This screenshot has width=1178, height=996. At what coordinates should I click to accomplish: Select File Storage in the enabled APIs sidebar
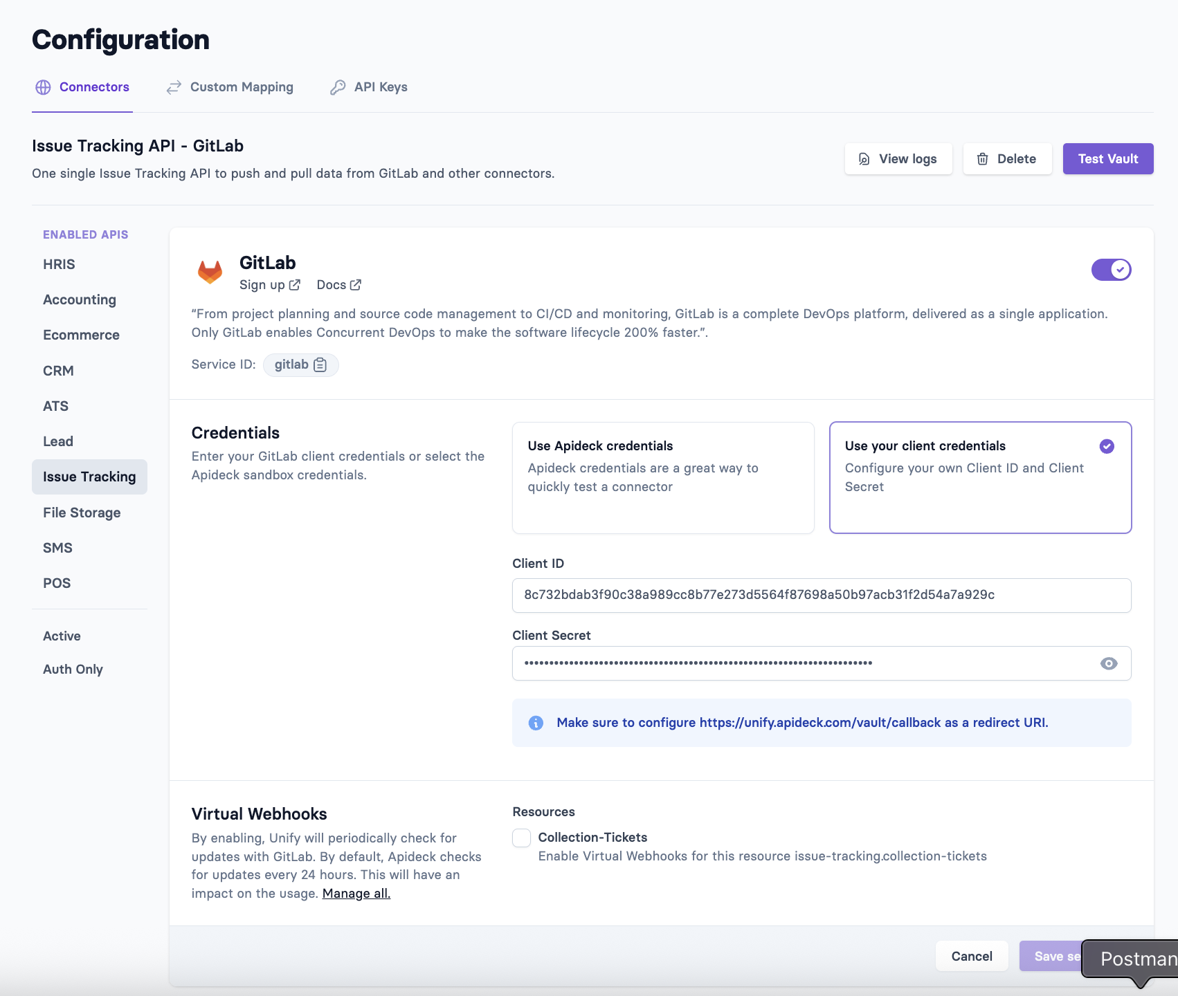81,512
